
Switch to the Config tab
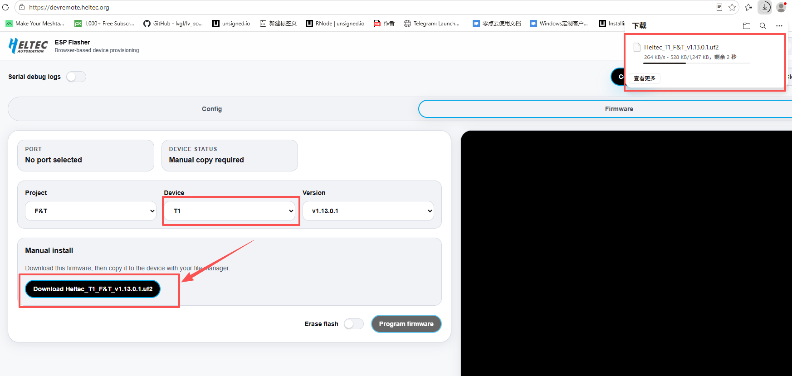pyautogui.click(x=212, y=109)
